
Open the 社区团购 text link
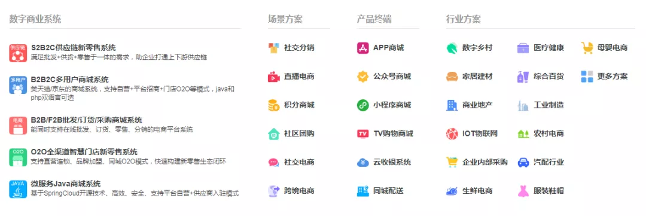(x=299, y=133)
